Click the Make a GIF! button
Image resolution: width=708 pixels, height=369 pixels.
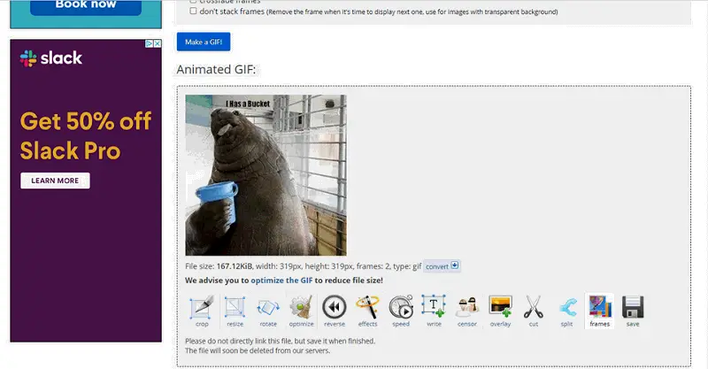pos(204,42)
